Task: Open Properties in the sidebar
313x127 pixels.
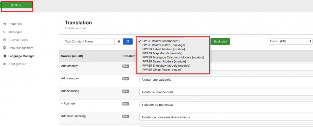Action: click(x=15, y=24)
